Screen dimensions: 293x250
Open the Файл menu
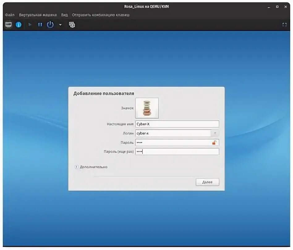click(10, 15)
